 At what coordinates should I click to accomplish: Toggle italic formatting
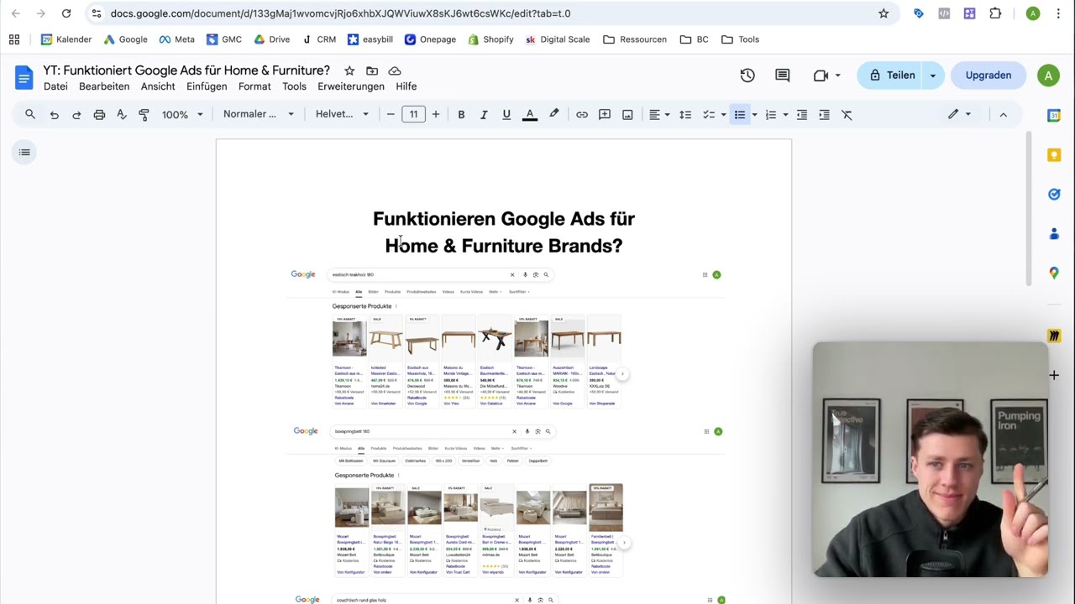484,114
